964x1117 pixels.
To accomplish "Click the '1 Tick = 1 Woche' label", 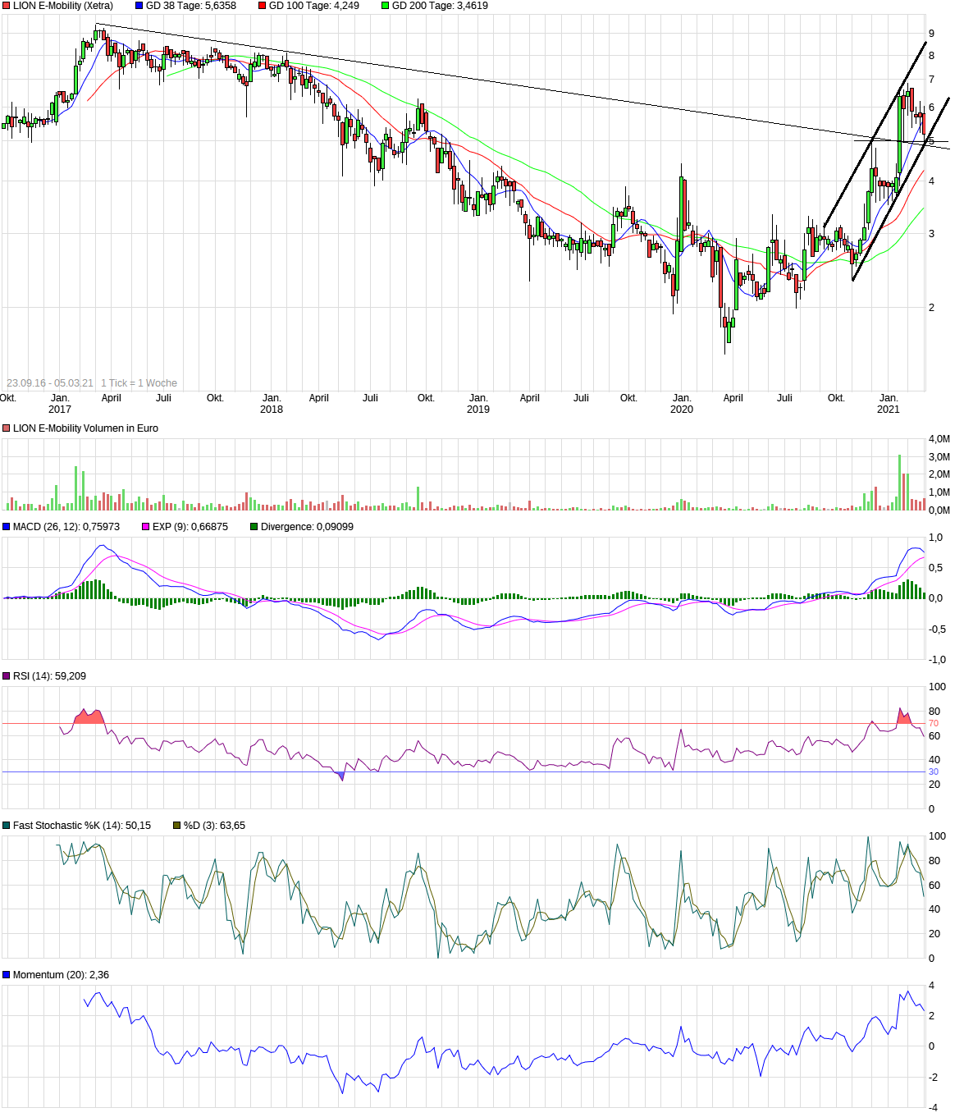I will pos(139,383).
